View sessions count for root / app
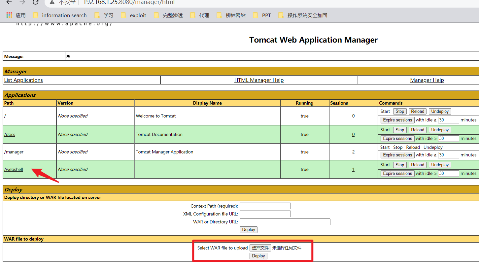The width and height of the screenshot is (479, 263). 353,116
